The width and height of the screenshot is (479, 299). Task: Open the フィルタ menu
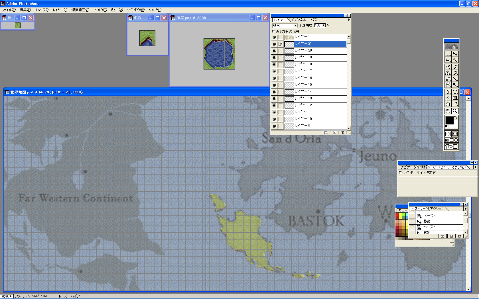pos(100,10)
